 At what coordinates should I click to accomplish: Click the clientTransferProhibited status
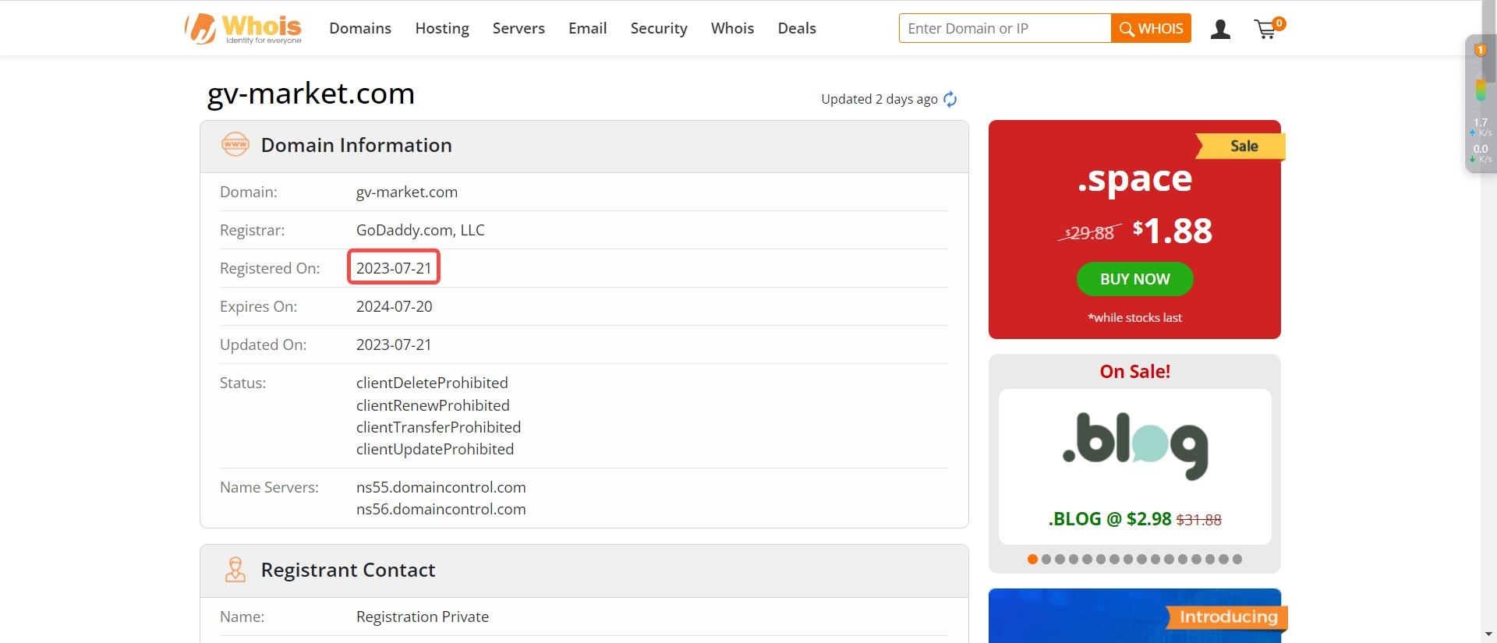pyautogui.click(x=438, y=427)
